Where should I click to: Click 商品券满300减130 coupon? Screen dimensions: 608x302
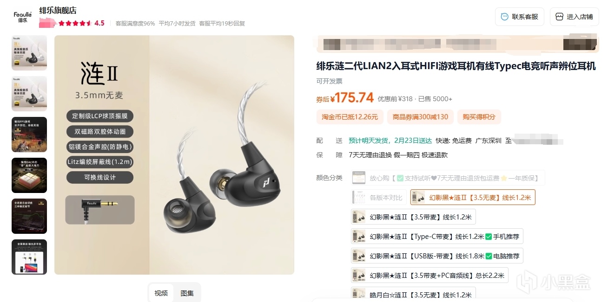click(x=420, y=117)
